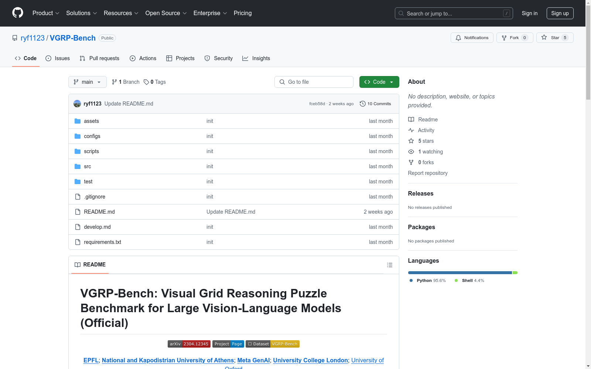The width and height of the screenshot is (591, 369).
Task: Switch to the Projects tab
Action: click(180, 58)
